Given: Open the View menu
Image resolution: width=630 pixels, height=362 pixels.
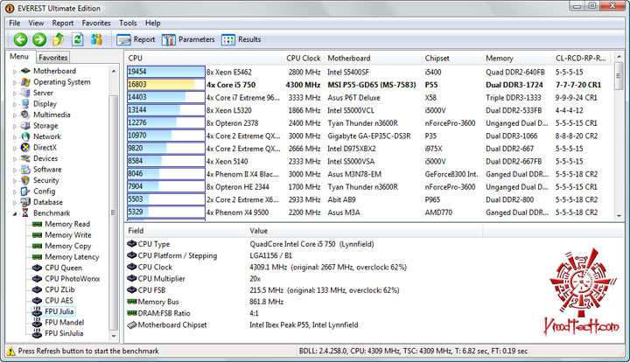Looking at the screenshot, I should (36, 23).
